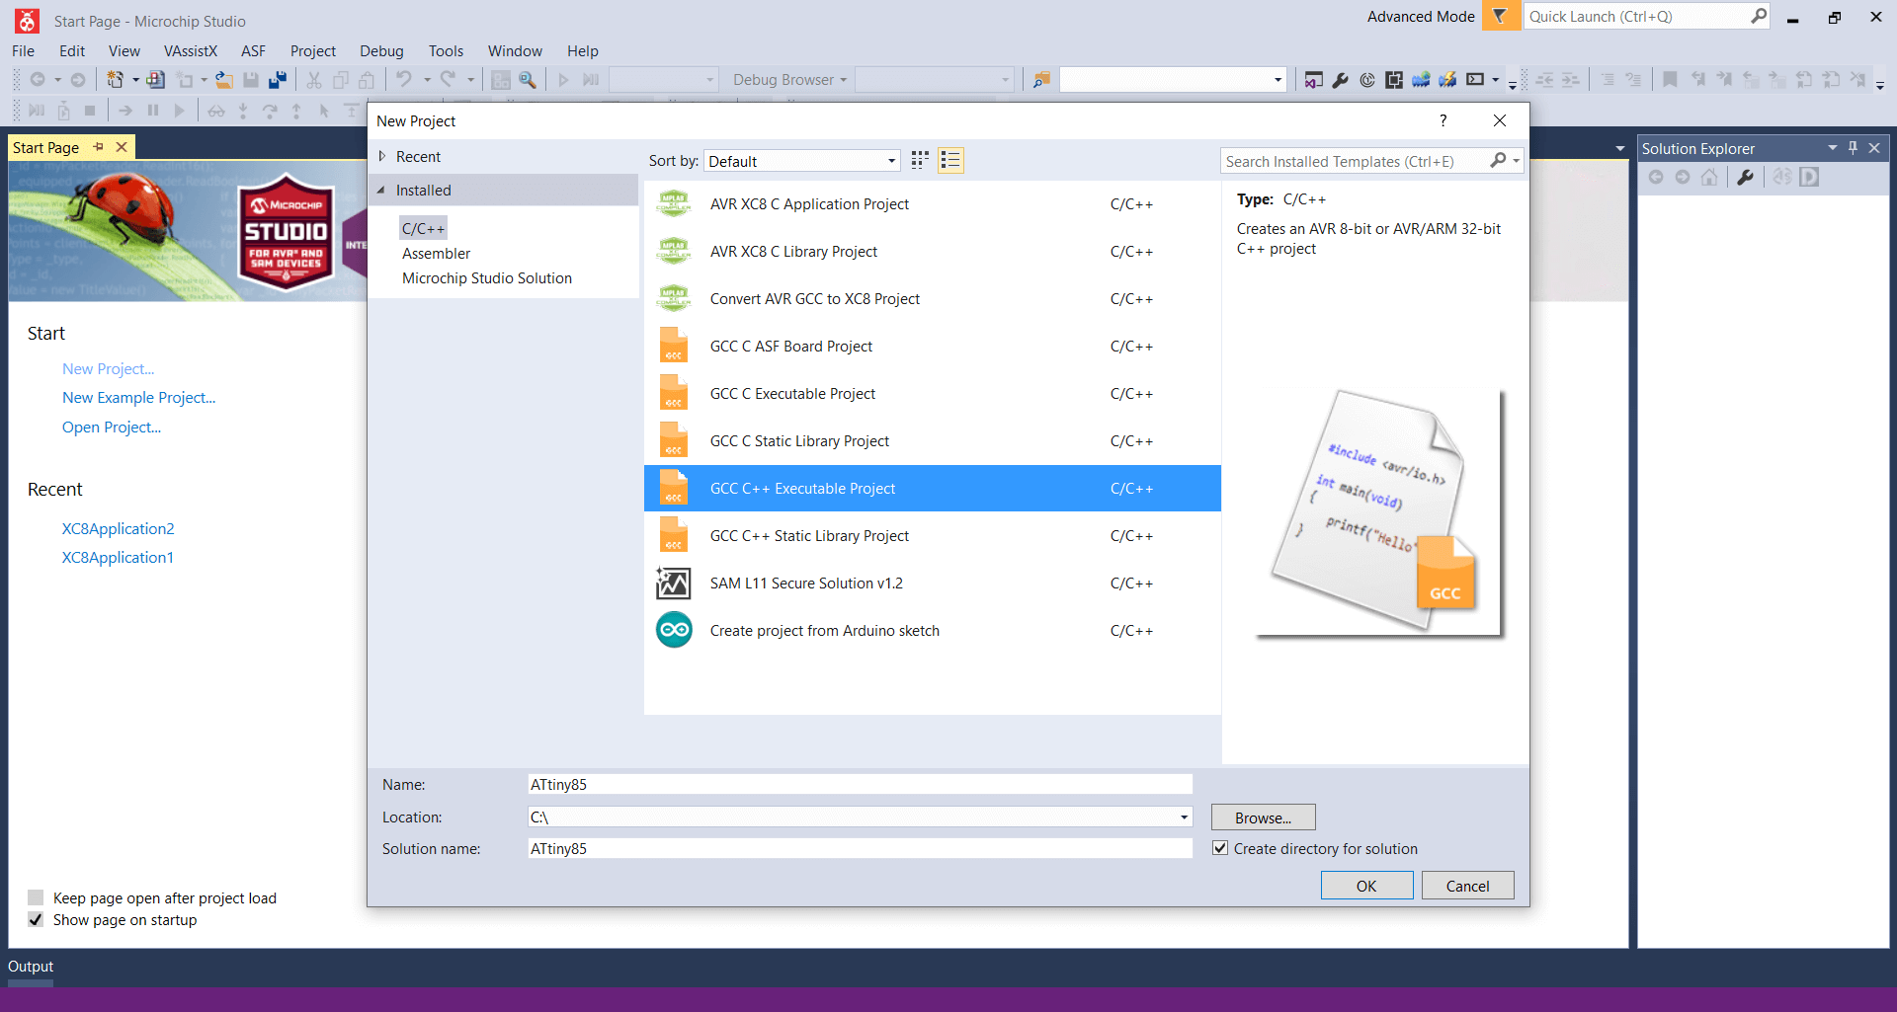Click the Name field containing ATtiny85

coord(860,784)
